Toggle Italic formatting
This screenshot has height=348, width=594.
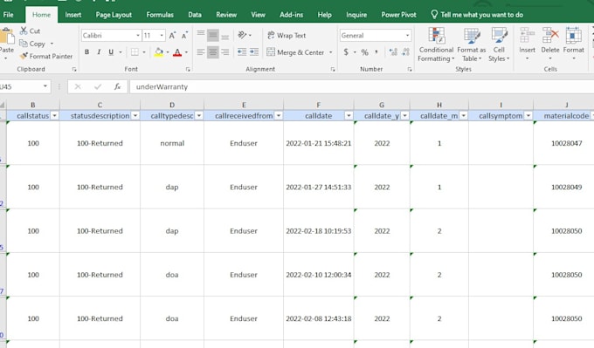coord(99,52)
